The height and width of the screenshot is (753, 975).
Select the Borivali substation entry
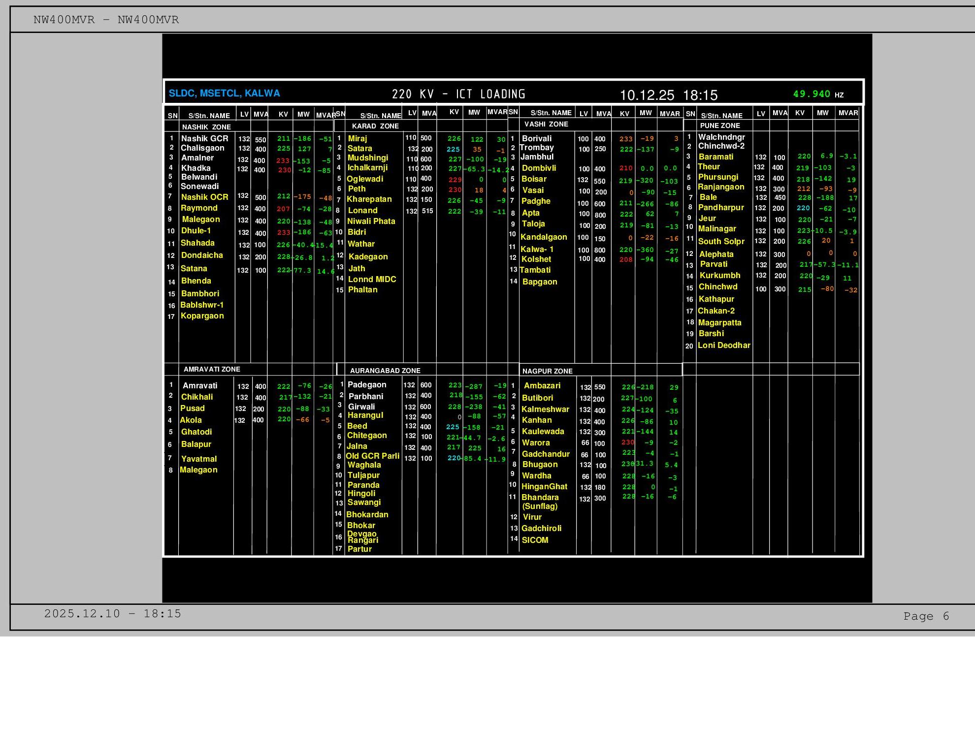(x=537, y=139)
